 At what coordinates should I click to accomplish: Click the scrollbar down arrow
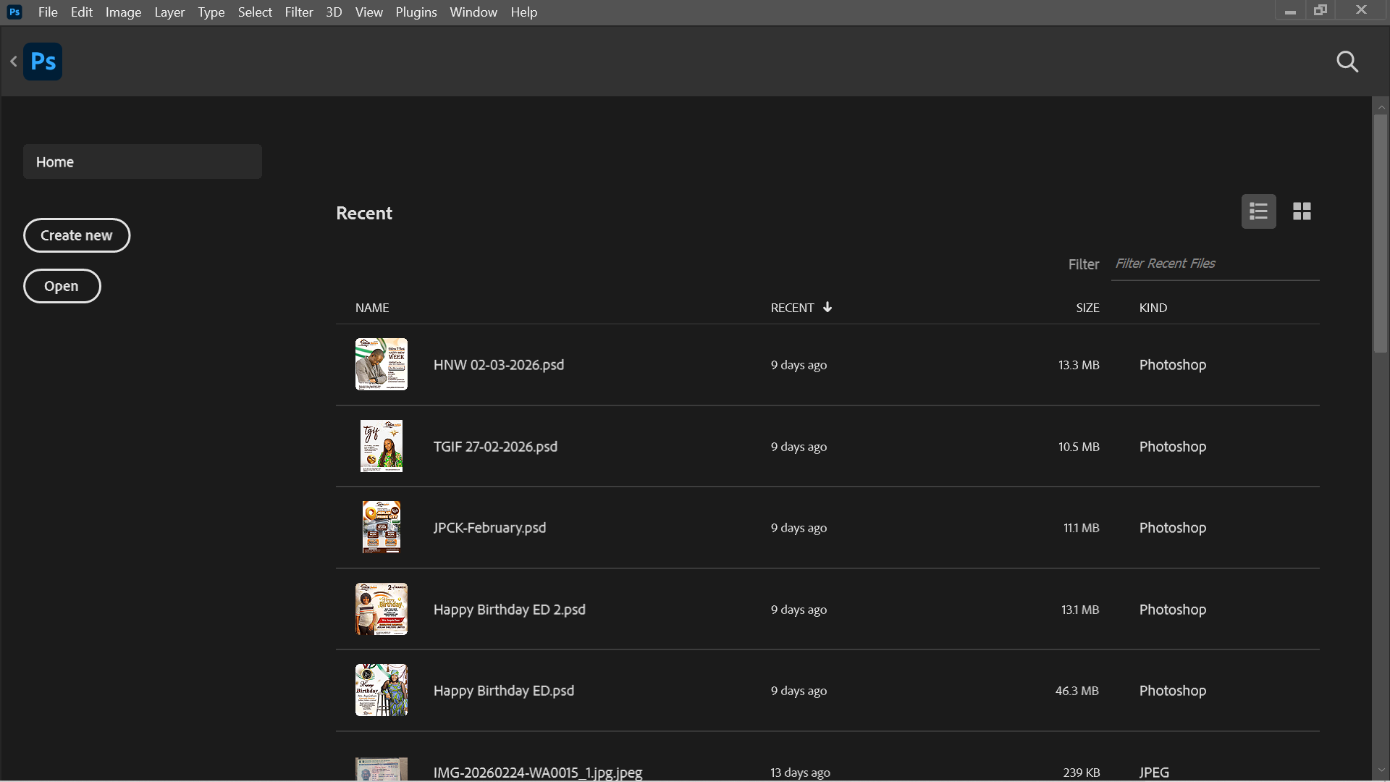pyautogui.click(x=1381, y=770)
